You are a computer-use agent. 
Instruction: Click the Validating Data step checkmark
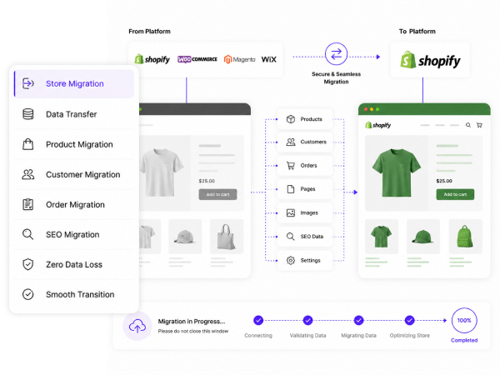(x=307, y=320)
